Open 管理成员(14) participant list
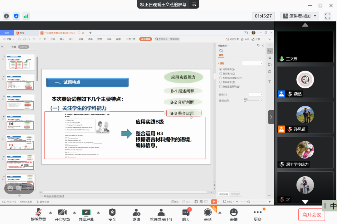Screen dimensions: 337x224 (161, 215)
